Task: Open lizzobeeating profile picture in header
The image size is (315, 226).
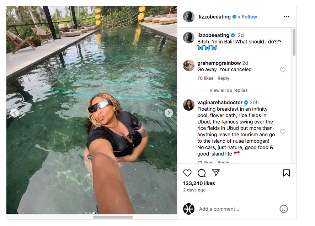Action: (189, 17)
